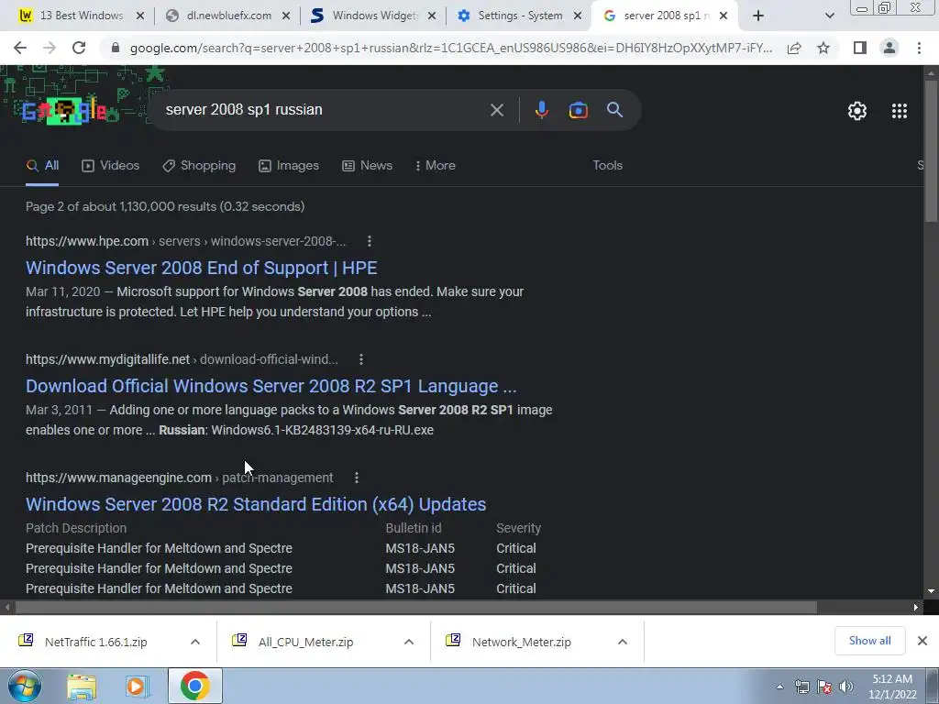The image size is (939, 704).
Task: Open Google apps grid
Action: coord(899,111)
